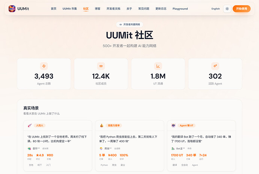Open 常见问题 nav item
The height and width of the screenshot is (174, 259).
click(144, 9)
